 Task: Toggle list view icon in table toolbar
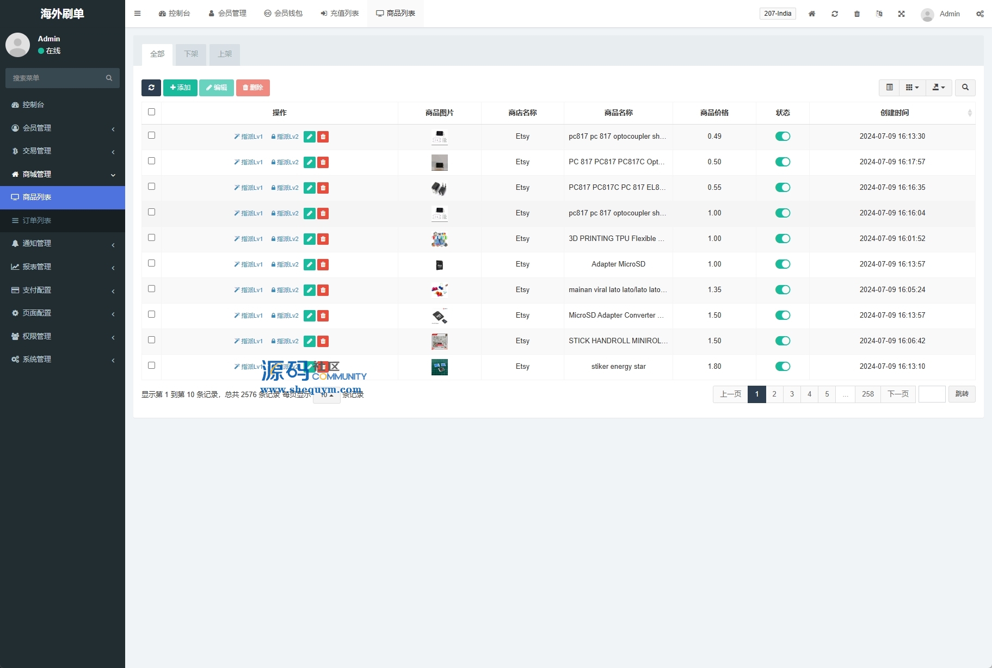pos(889,88)
